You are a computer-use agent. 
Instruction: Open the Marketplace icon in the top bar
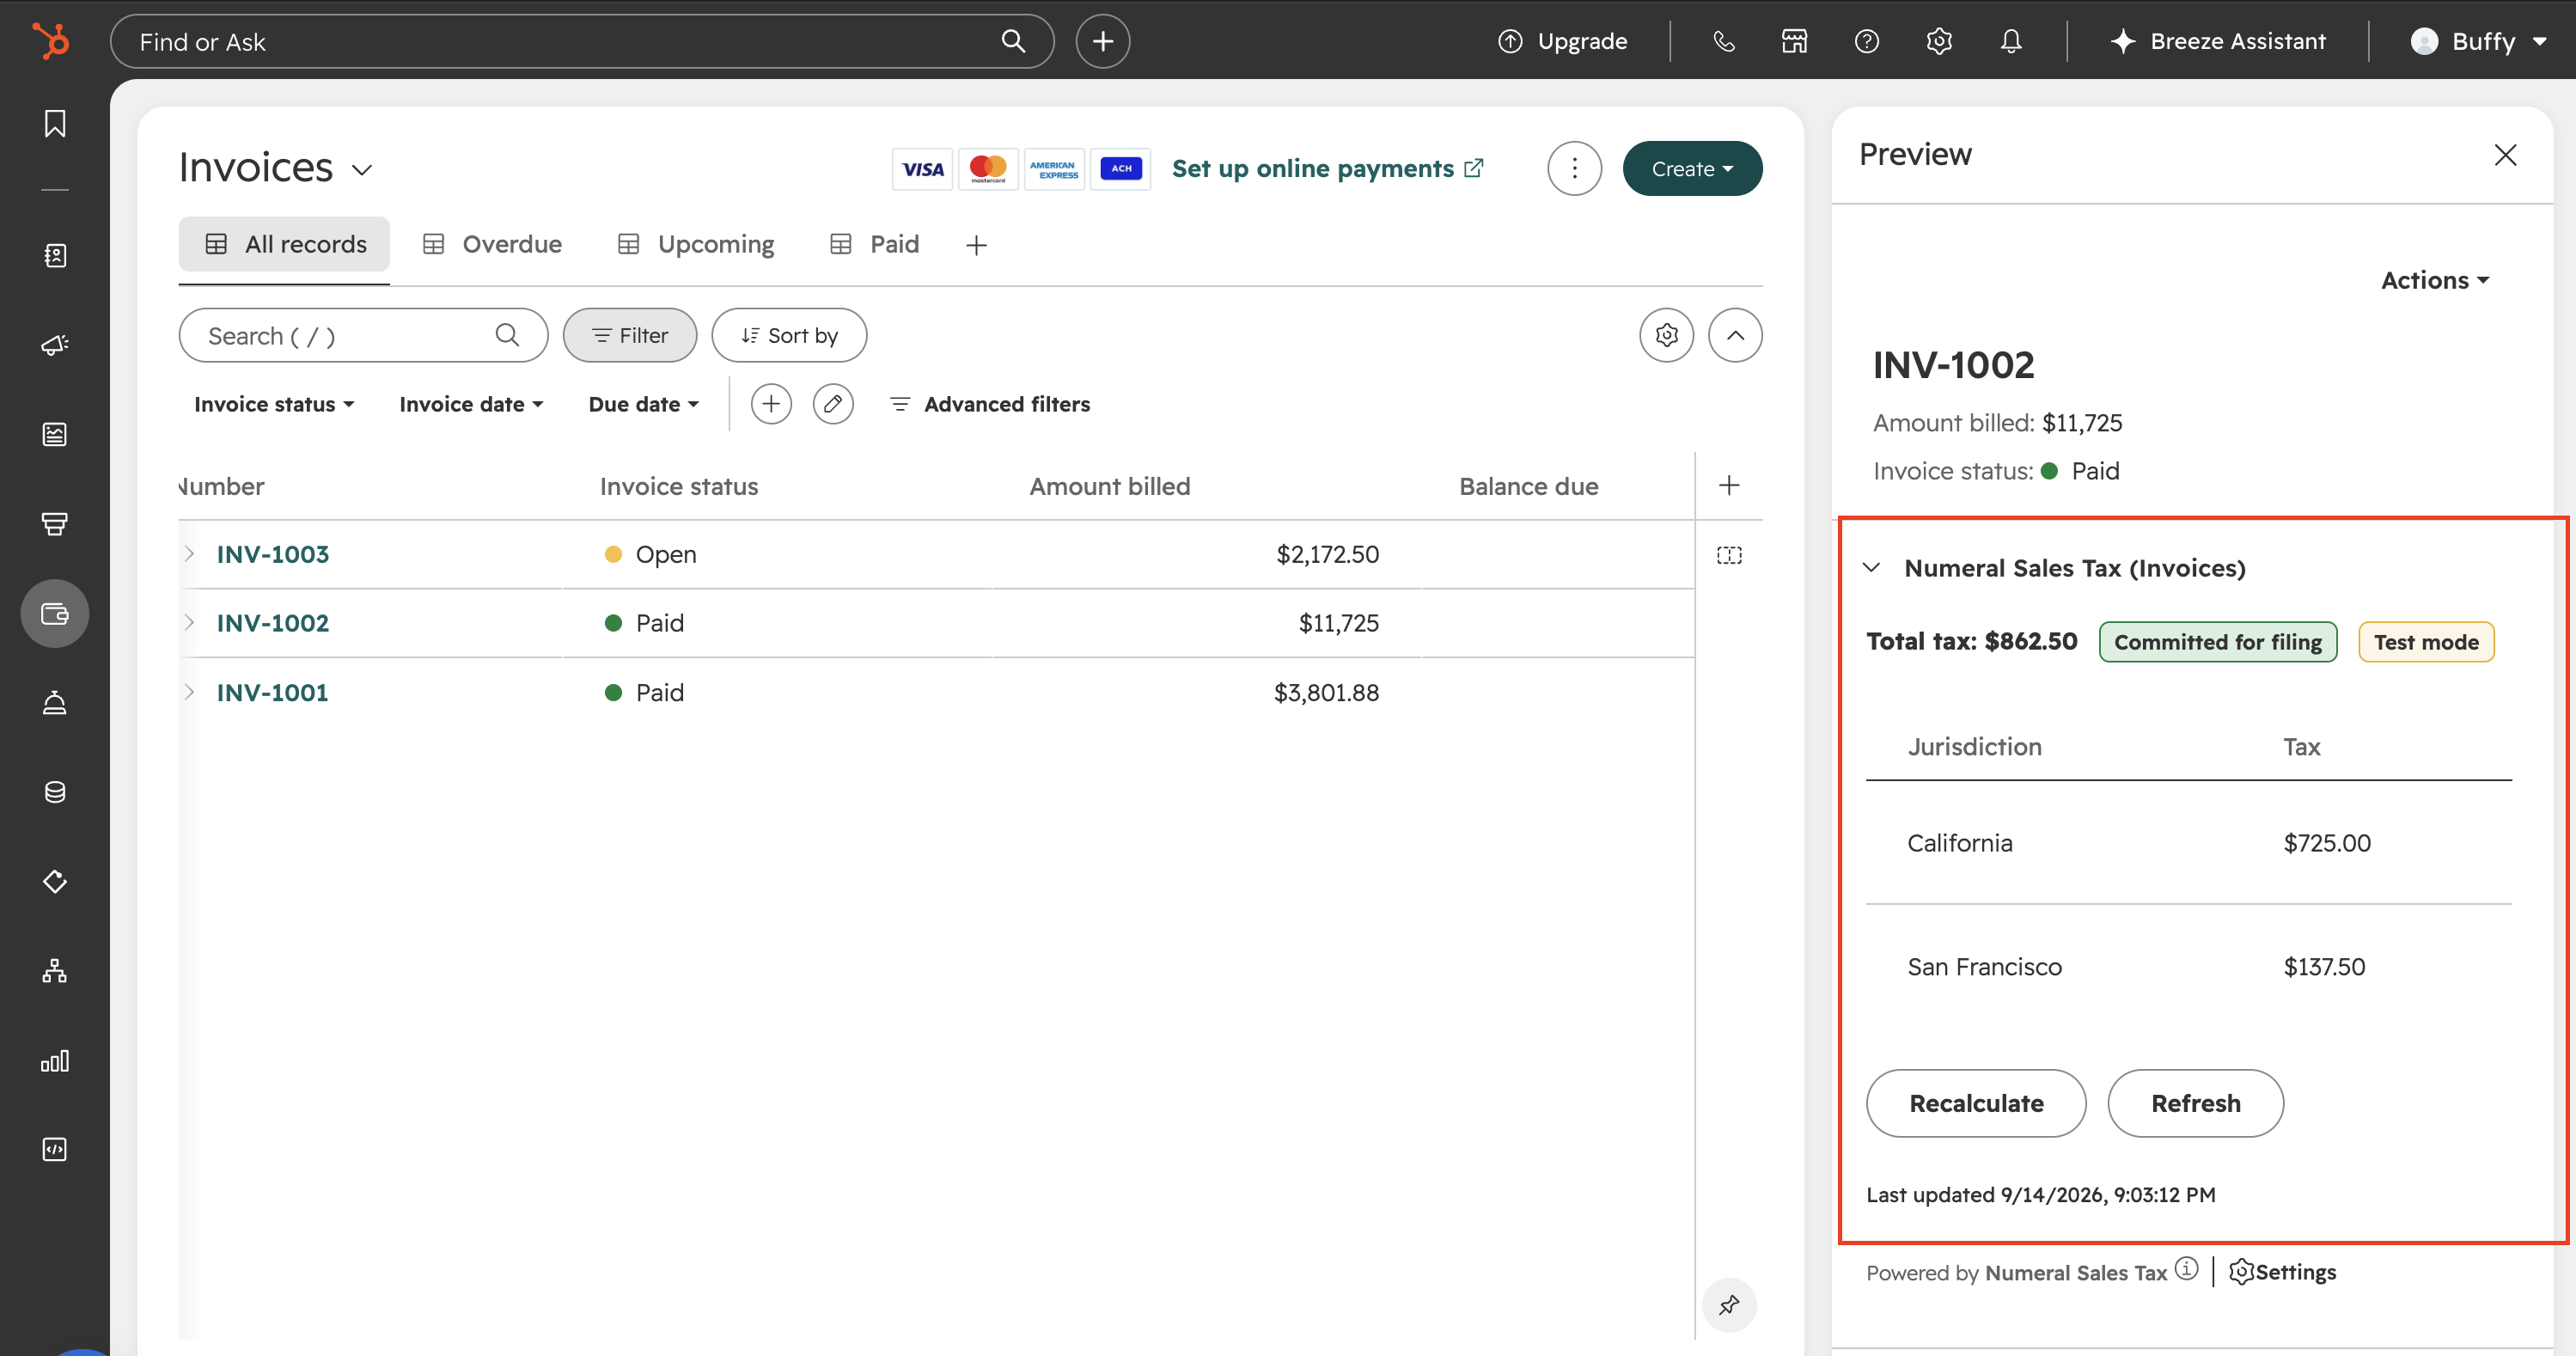coord(1795,41)
